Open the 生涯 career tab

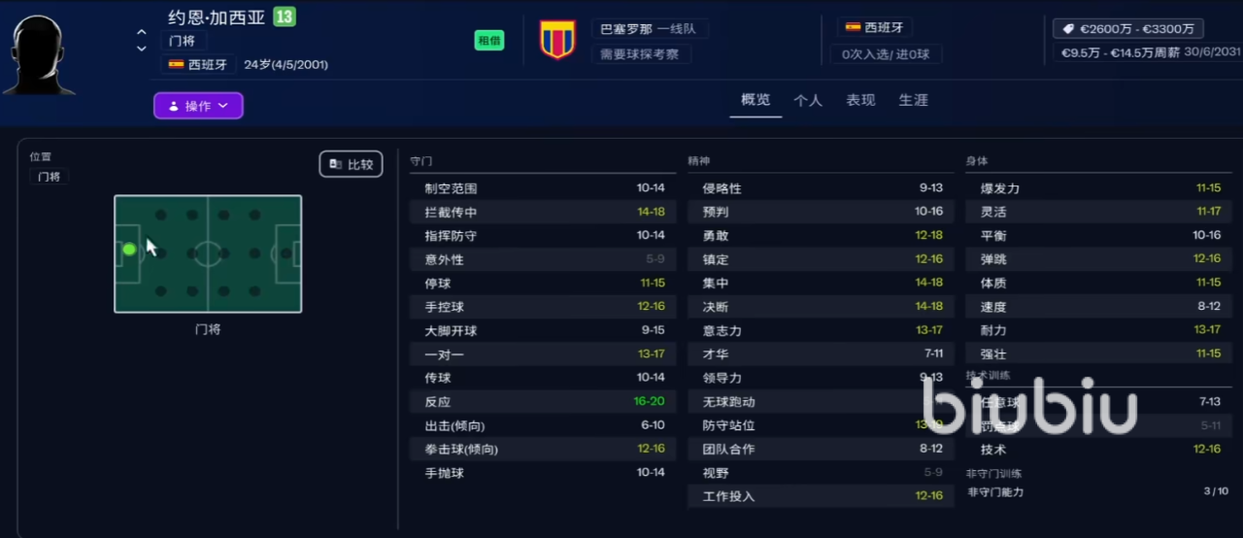(913, 100)
